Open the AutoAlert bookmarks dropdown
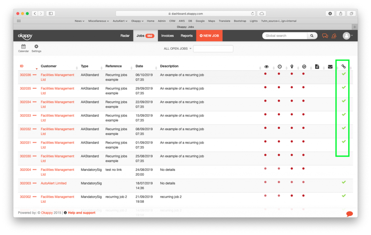Image resolution: width=371 pixels, height=235 pixels. [x=120, y=21]
